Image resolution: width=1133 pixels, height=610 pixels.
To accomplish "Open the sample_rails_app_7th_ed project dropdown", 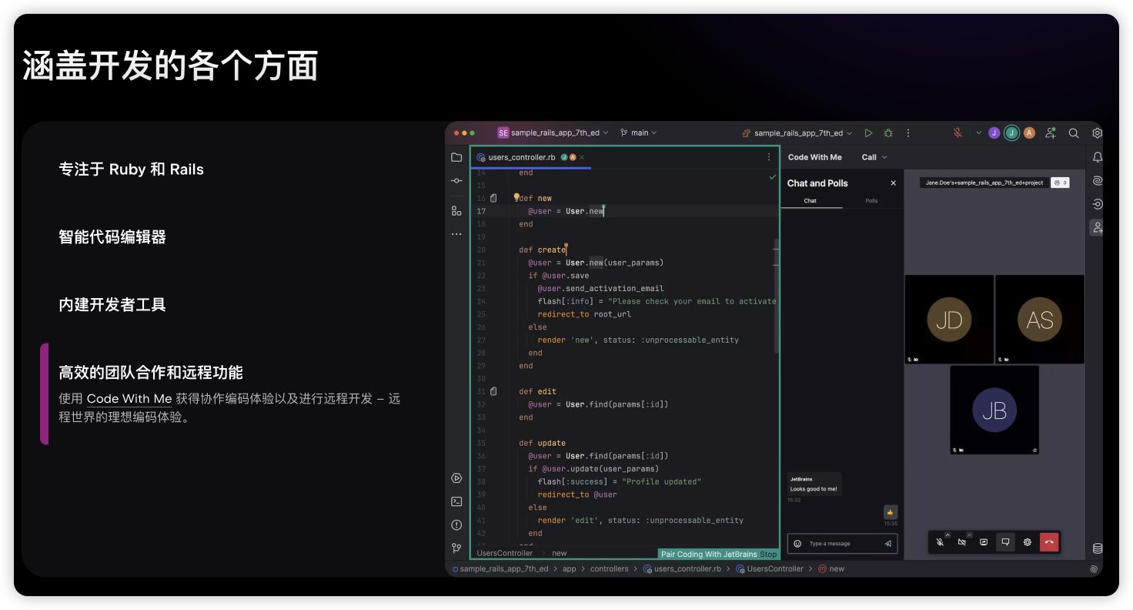I will pyautogui.click(x=554, y=133).
